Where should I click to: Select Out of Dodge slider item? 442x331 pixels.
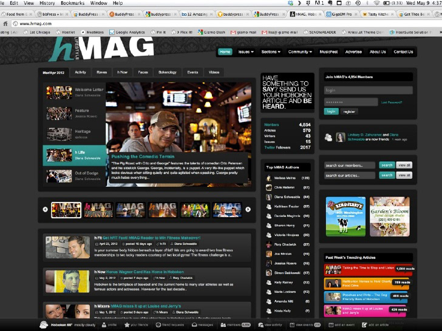[75, 176]
